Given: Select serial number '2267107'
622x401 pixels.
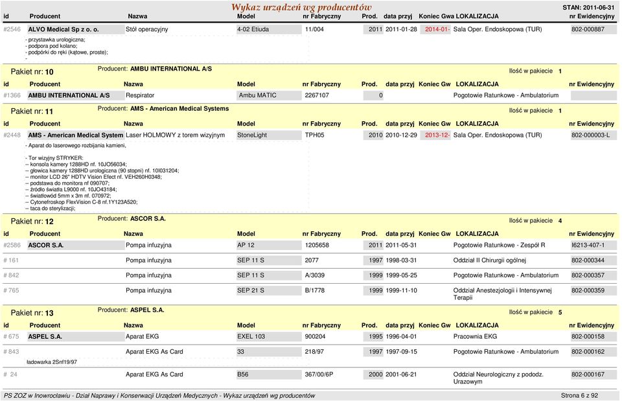Looking at the screenshot, I should pyautogui.click(x=317, y=96).
